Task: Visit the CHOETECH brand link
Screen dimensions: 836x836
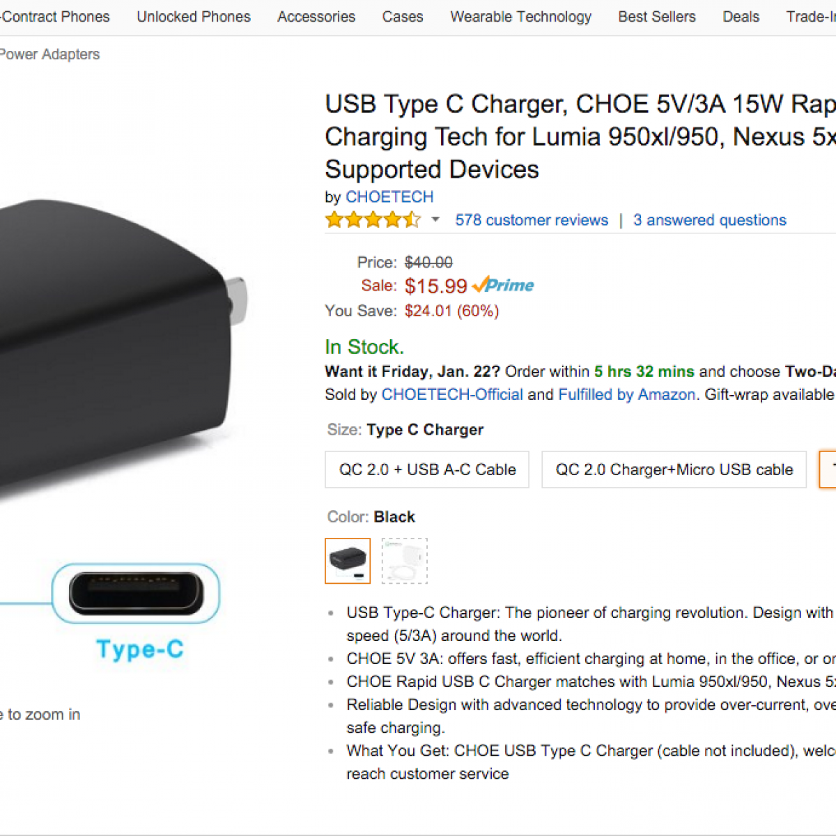Action: coord(389,197)
